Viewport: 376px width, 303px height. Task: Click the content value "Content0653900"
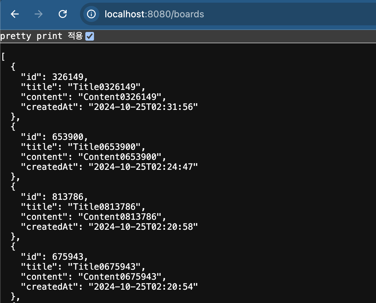(120, 157)
